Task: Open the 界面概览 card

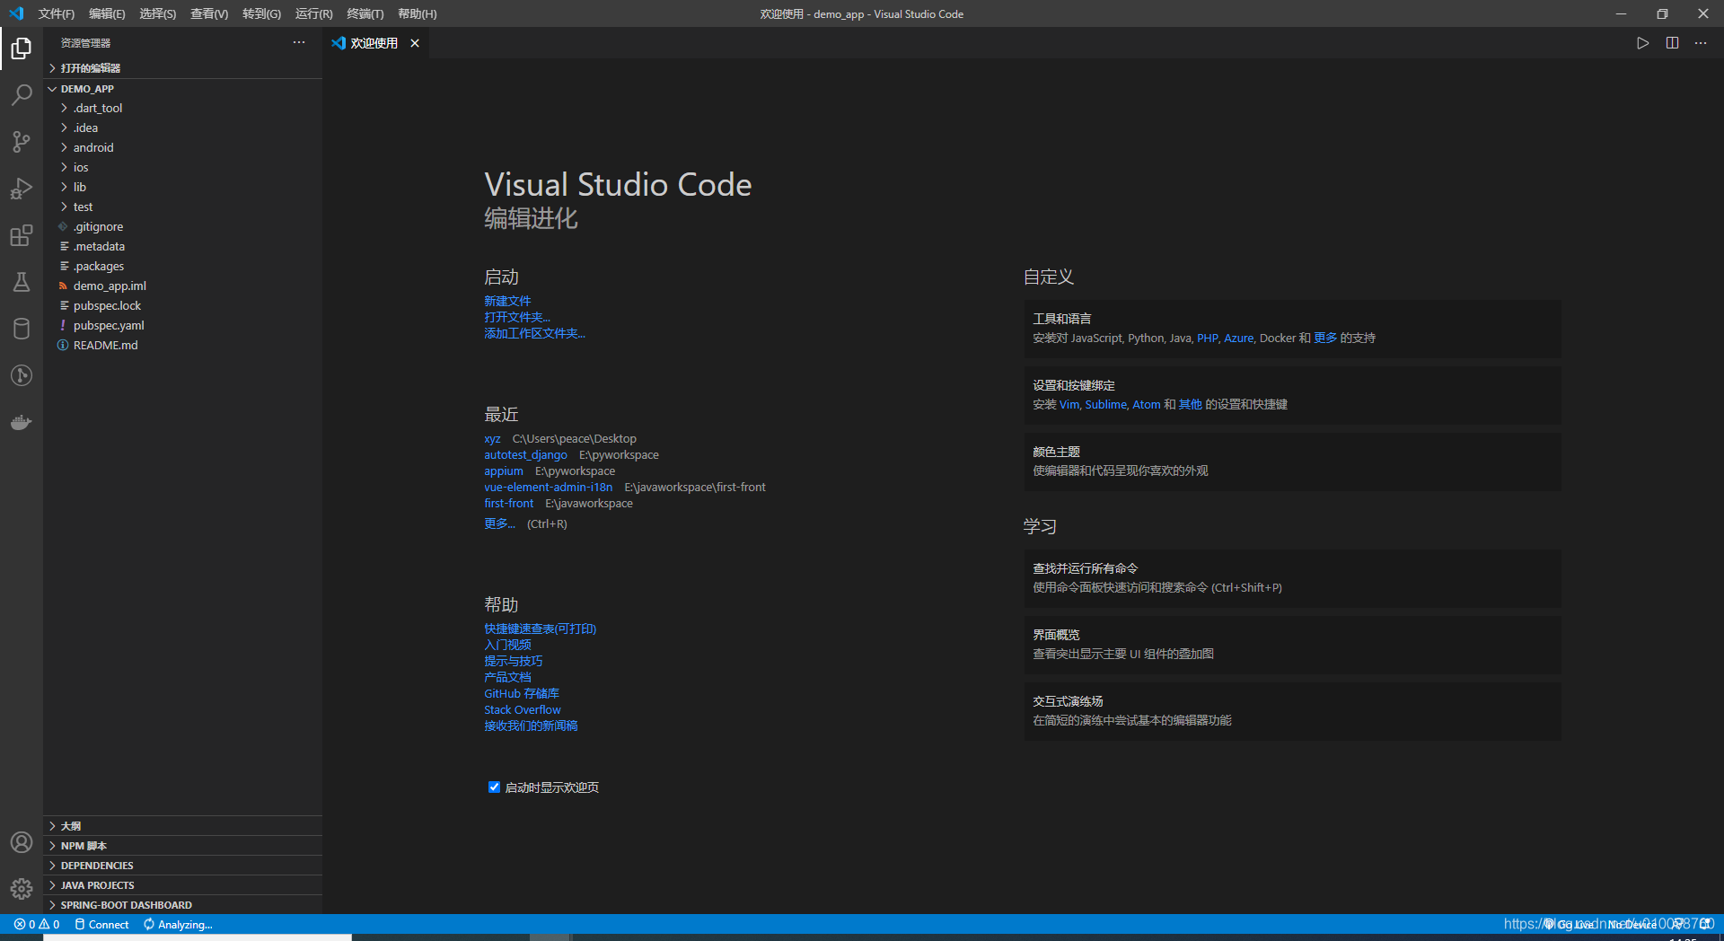Action: [x=1292, y=645]
